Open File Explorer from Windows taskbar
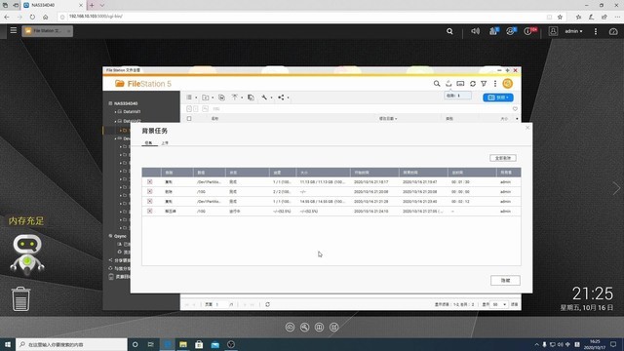This screenshot has width=624, height=351. point(183,344)
